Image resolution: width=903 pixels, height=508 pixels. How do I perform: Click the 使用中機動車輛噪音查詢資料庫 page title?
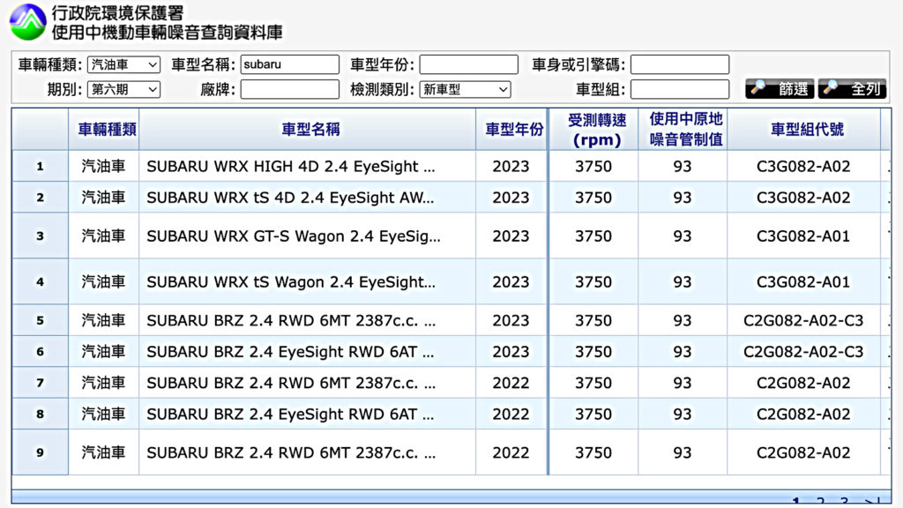tap(167, 33)
